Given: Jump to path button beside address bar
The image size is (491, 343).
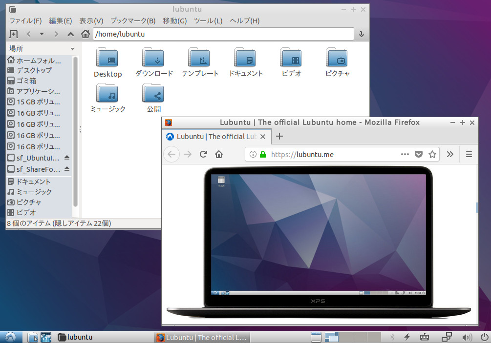Looking at the screenshot, I should (362, 34).
